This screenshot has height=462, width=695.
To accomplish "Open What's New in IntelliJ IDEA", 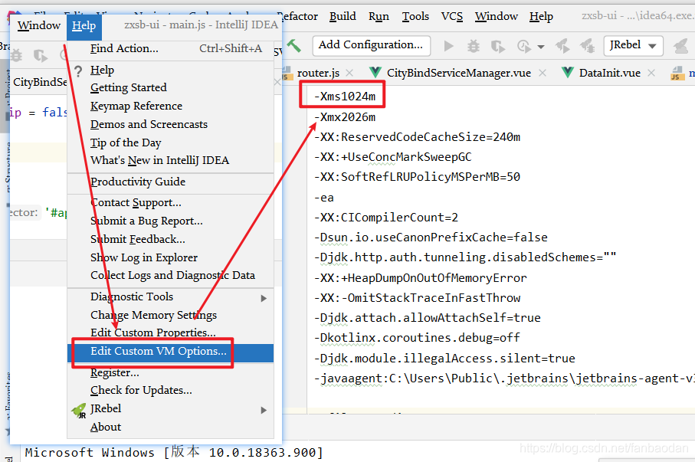I will pos(171,160).
